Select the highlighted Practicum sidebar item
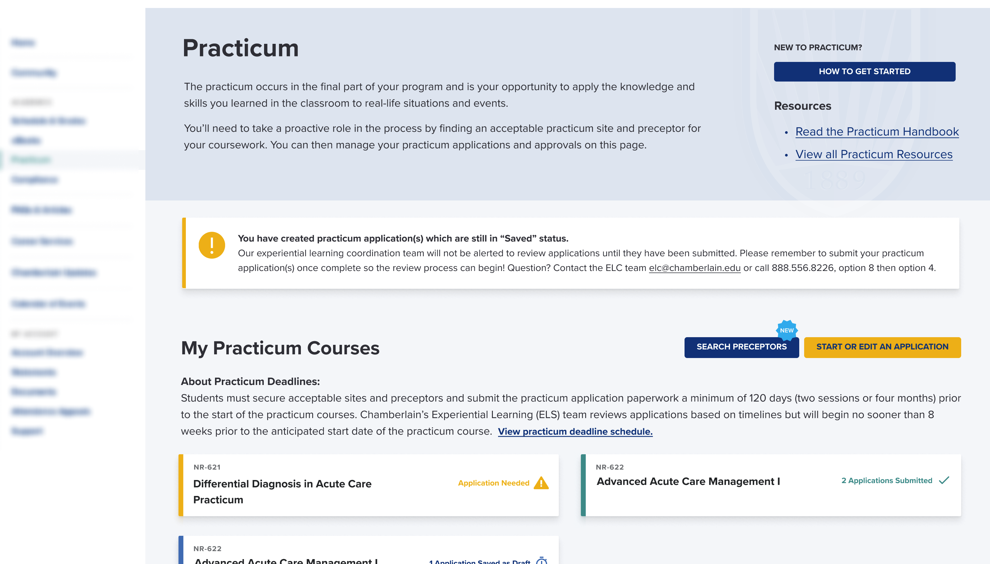990x564 pixels. click(72, 160)
